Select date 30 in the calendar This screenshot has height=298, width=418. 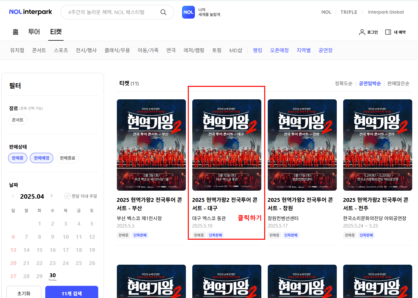coord(53,275)
